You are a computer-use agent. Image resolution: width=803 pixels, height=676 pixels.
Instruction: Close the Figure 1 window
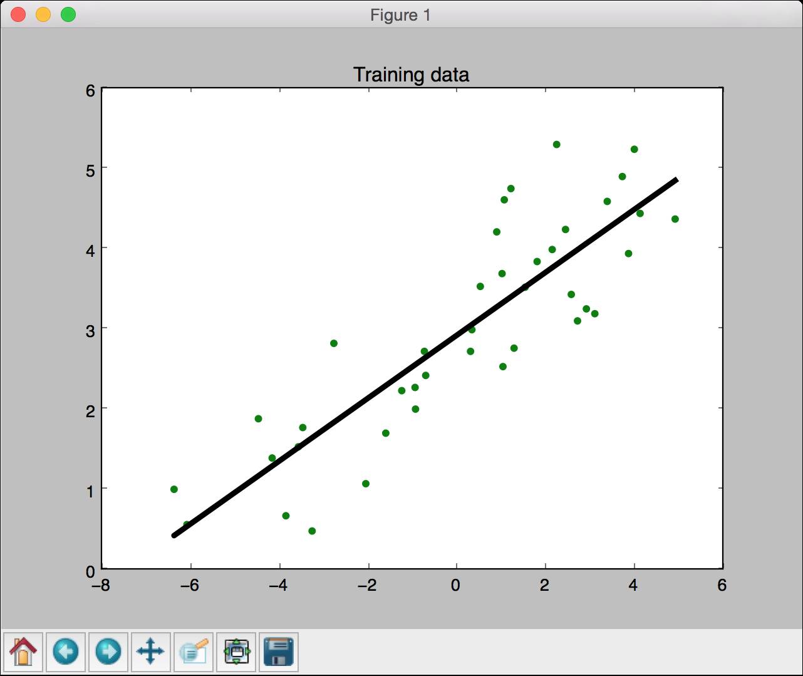point(18,14)
